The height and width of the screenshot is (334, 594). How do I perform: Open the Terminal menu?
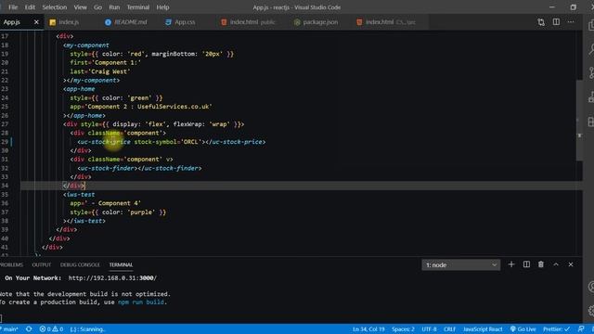[x=138, y=7]
